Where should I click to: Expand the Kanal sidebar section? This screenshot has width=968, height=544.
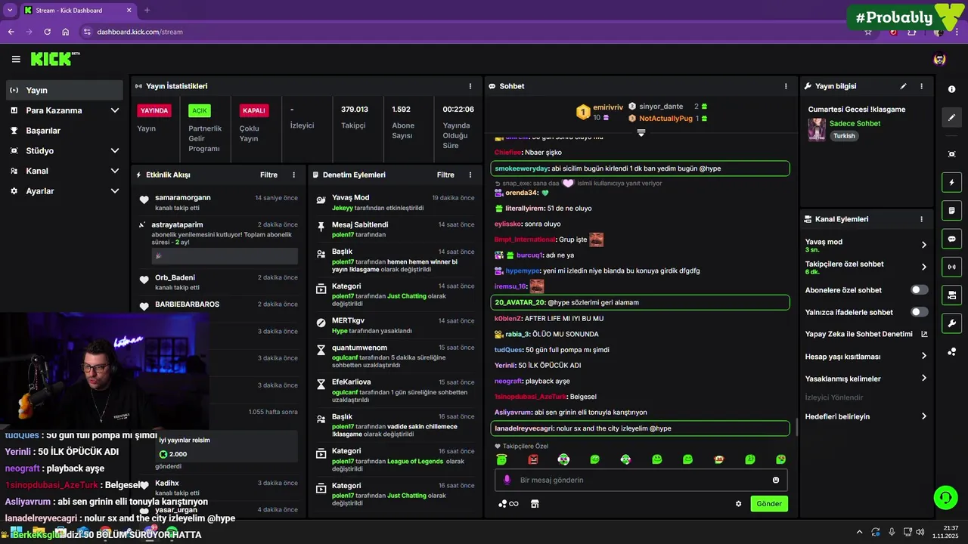[115, 171]
